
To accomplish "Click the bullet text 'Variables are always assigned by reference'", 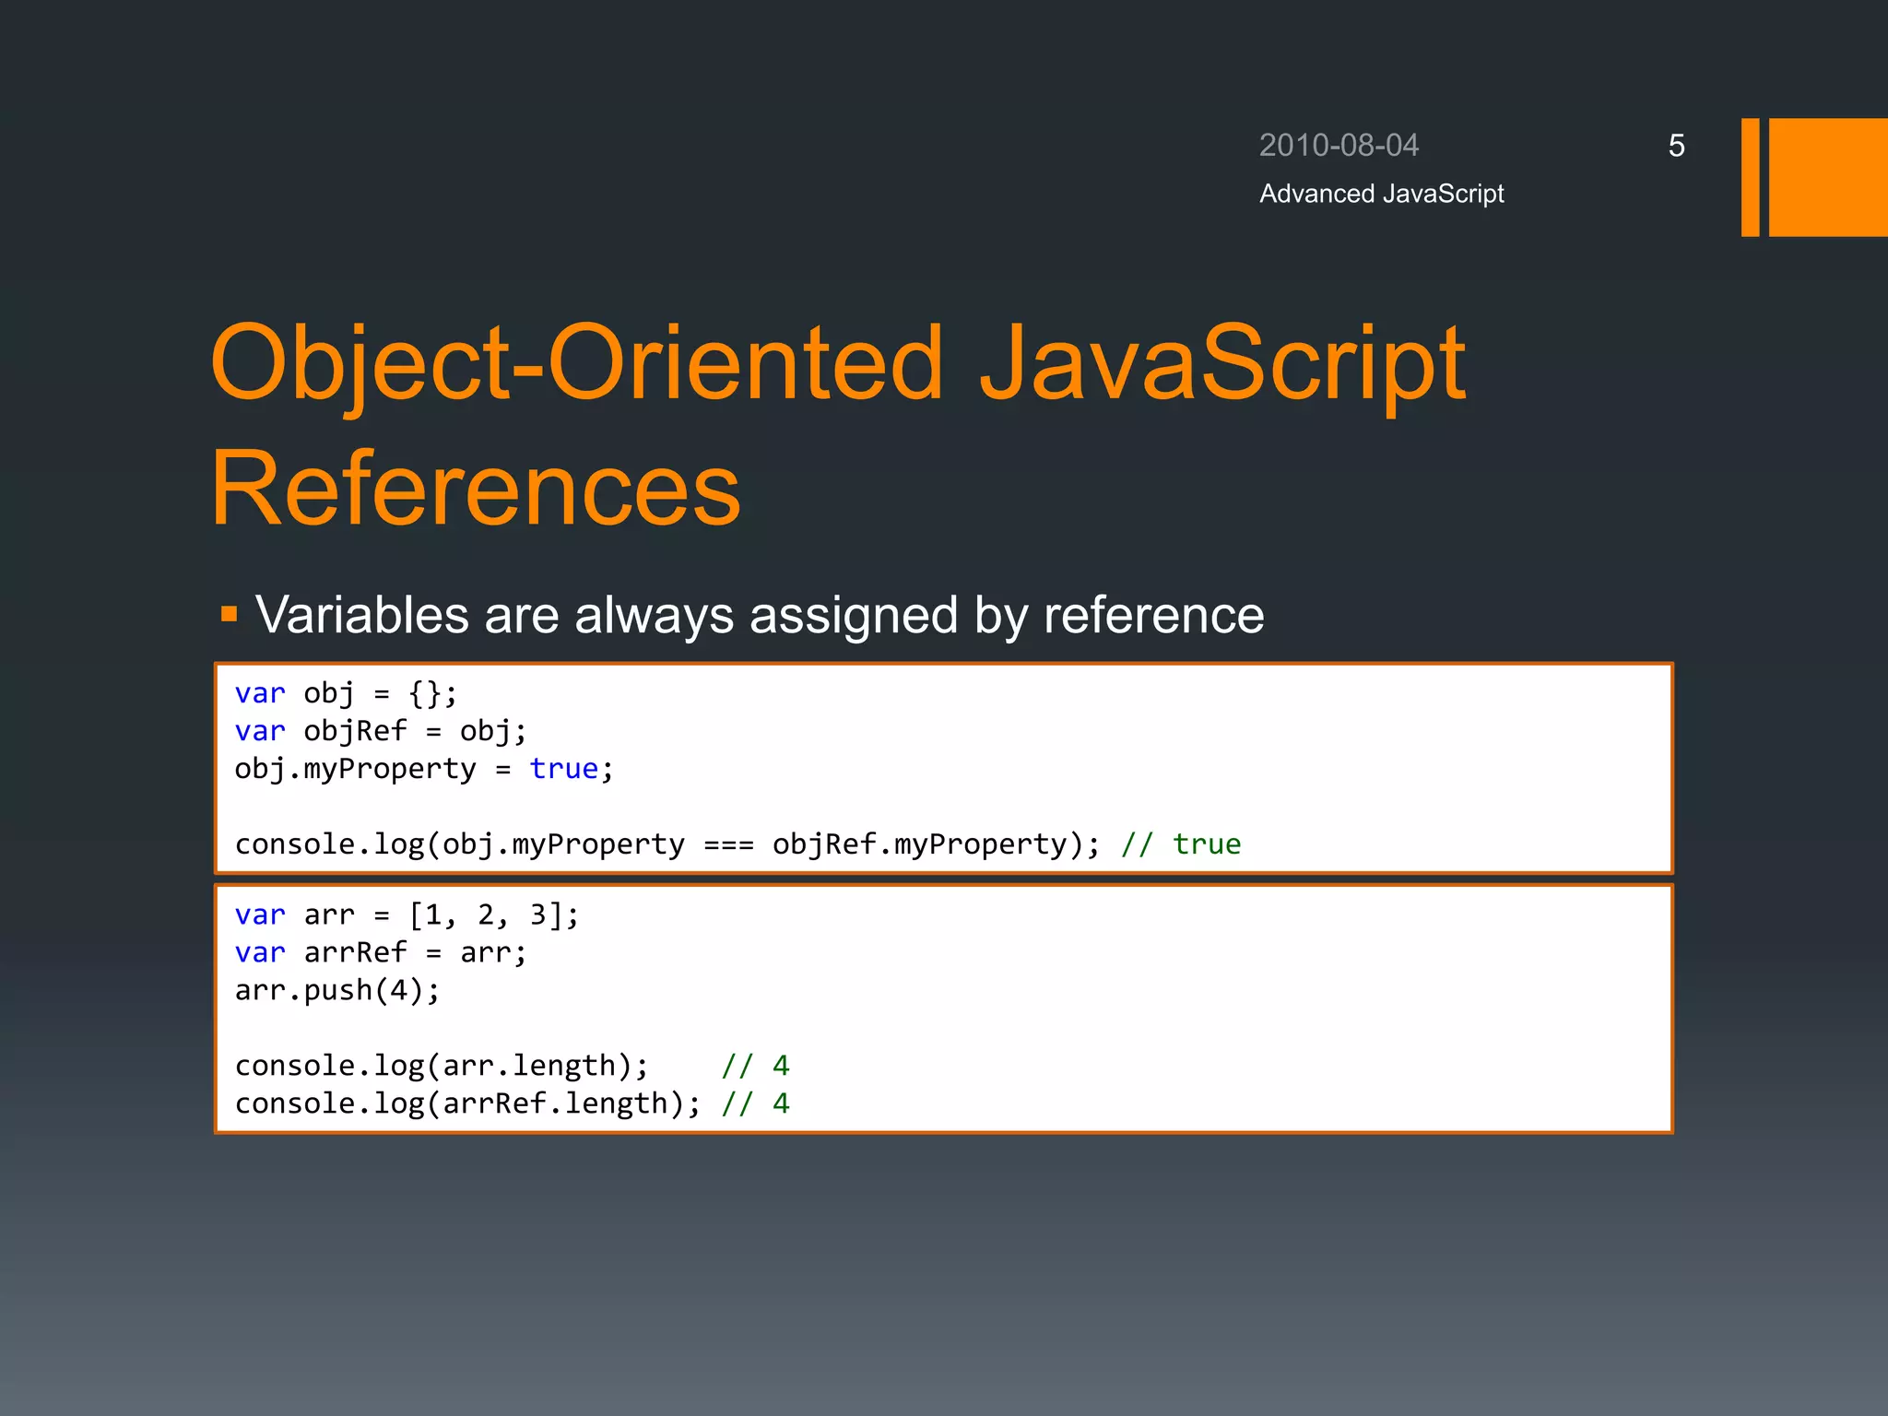I will point(759,615).
